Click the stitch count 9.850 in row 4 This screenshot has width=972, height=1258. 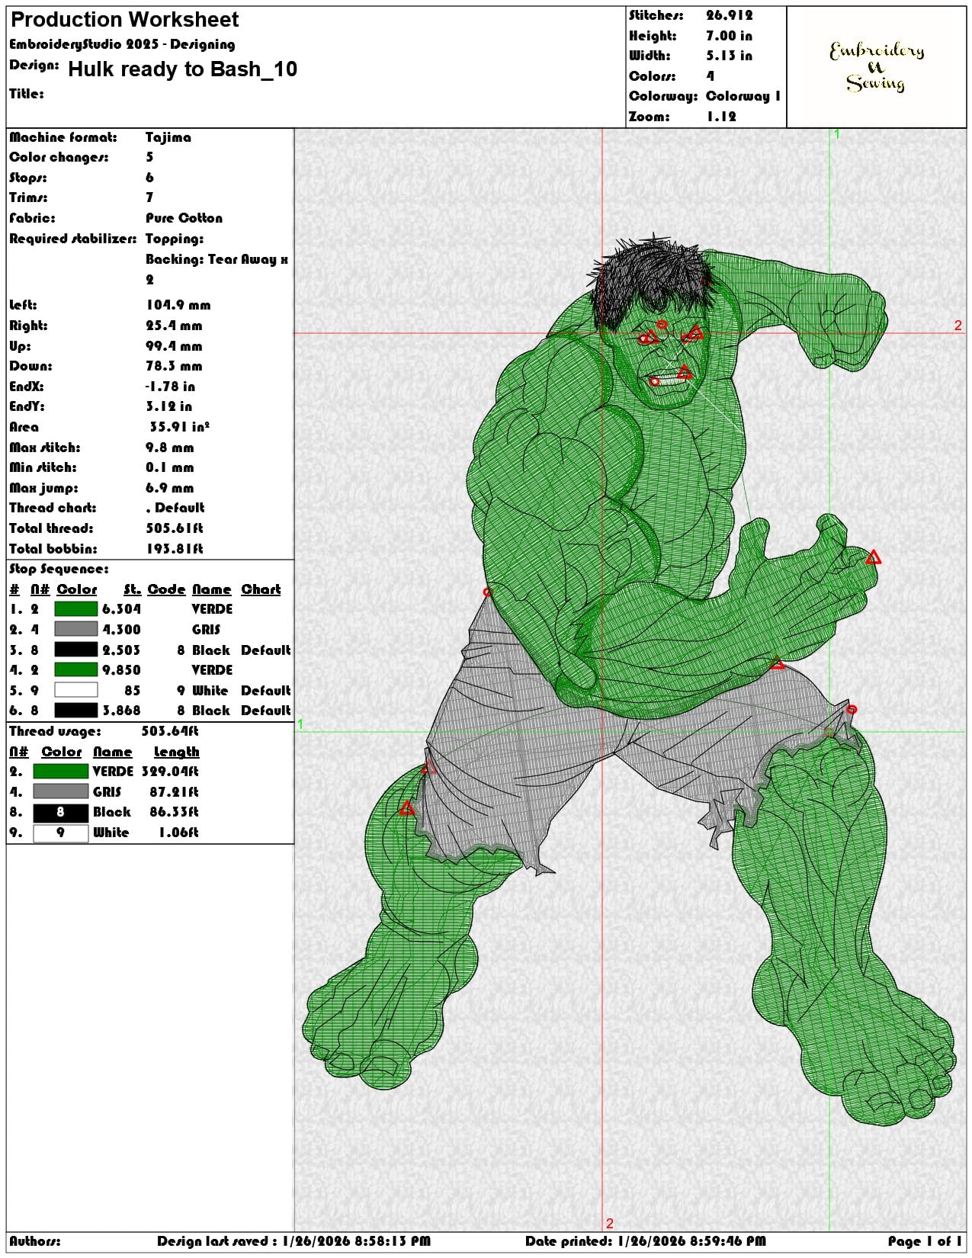(x=122, y=670)
